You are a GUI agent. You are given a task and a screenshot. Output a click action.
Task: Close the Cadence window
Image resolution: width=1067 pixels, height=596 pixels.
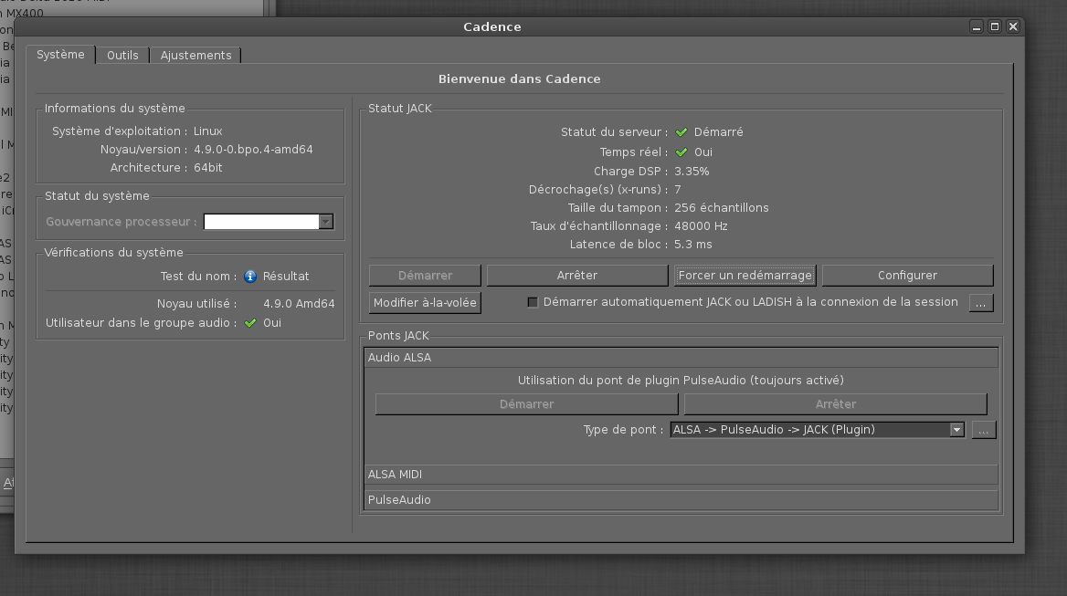[1012, 26]
